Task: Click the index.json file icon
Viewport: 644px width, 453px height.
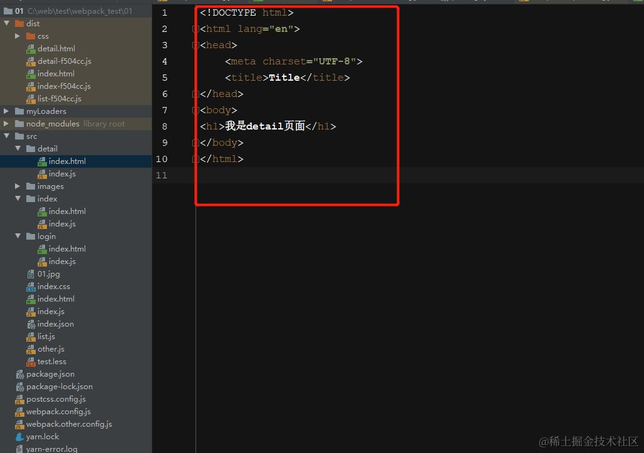Action: [31, 324]
